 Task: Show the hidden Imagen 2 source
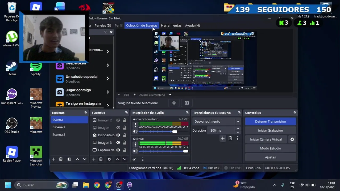coord(118,120)
